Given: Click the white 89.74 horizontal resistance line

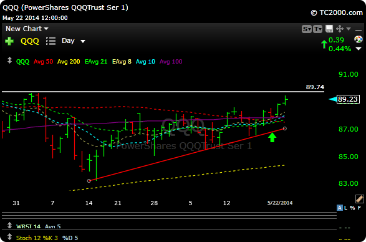Looking at the screenshot, I should tap(163, 92).
